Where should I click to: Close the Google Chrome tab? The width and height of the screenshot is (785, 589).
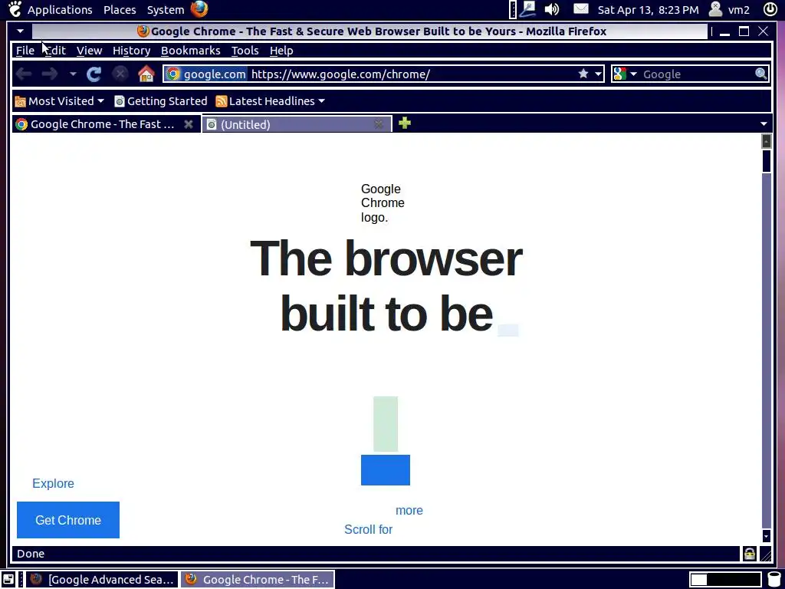pyautogui.click(x=189, y=124)
